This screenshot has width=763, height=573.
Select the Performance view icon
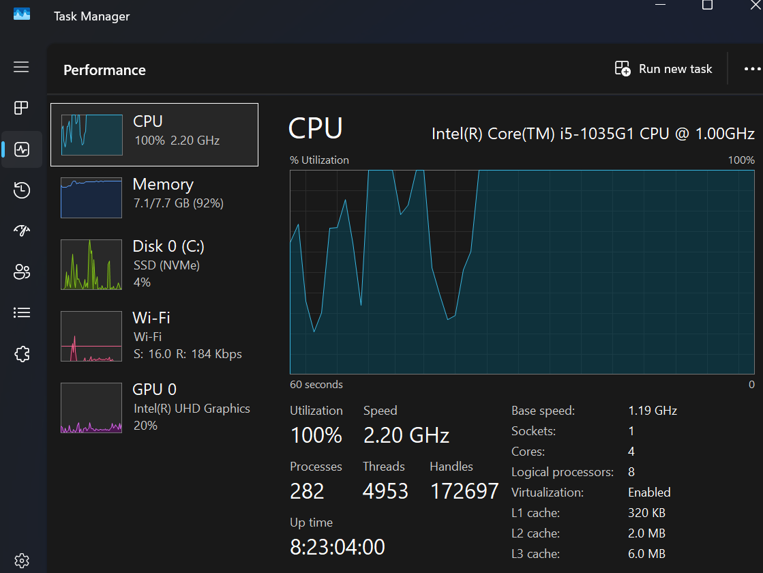tap(21, 149)
